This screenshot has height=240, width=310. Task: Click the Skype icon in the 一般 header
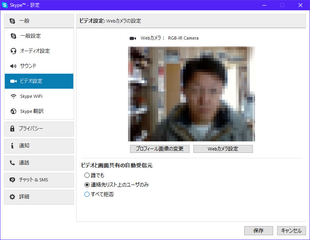[12, 21]
